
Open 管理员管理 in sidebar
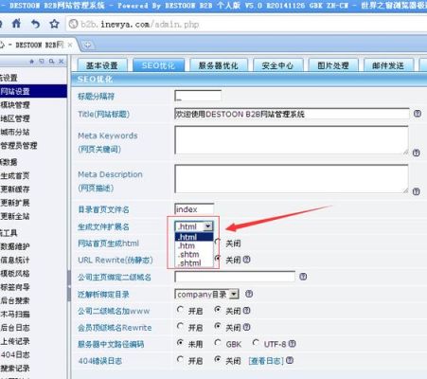19,146
